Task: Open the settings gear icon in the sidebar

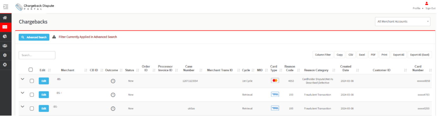Action: coord(5,55)
